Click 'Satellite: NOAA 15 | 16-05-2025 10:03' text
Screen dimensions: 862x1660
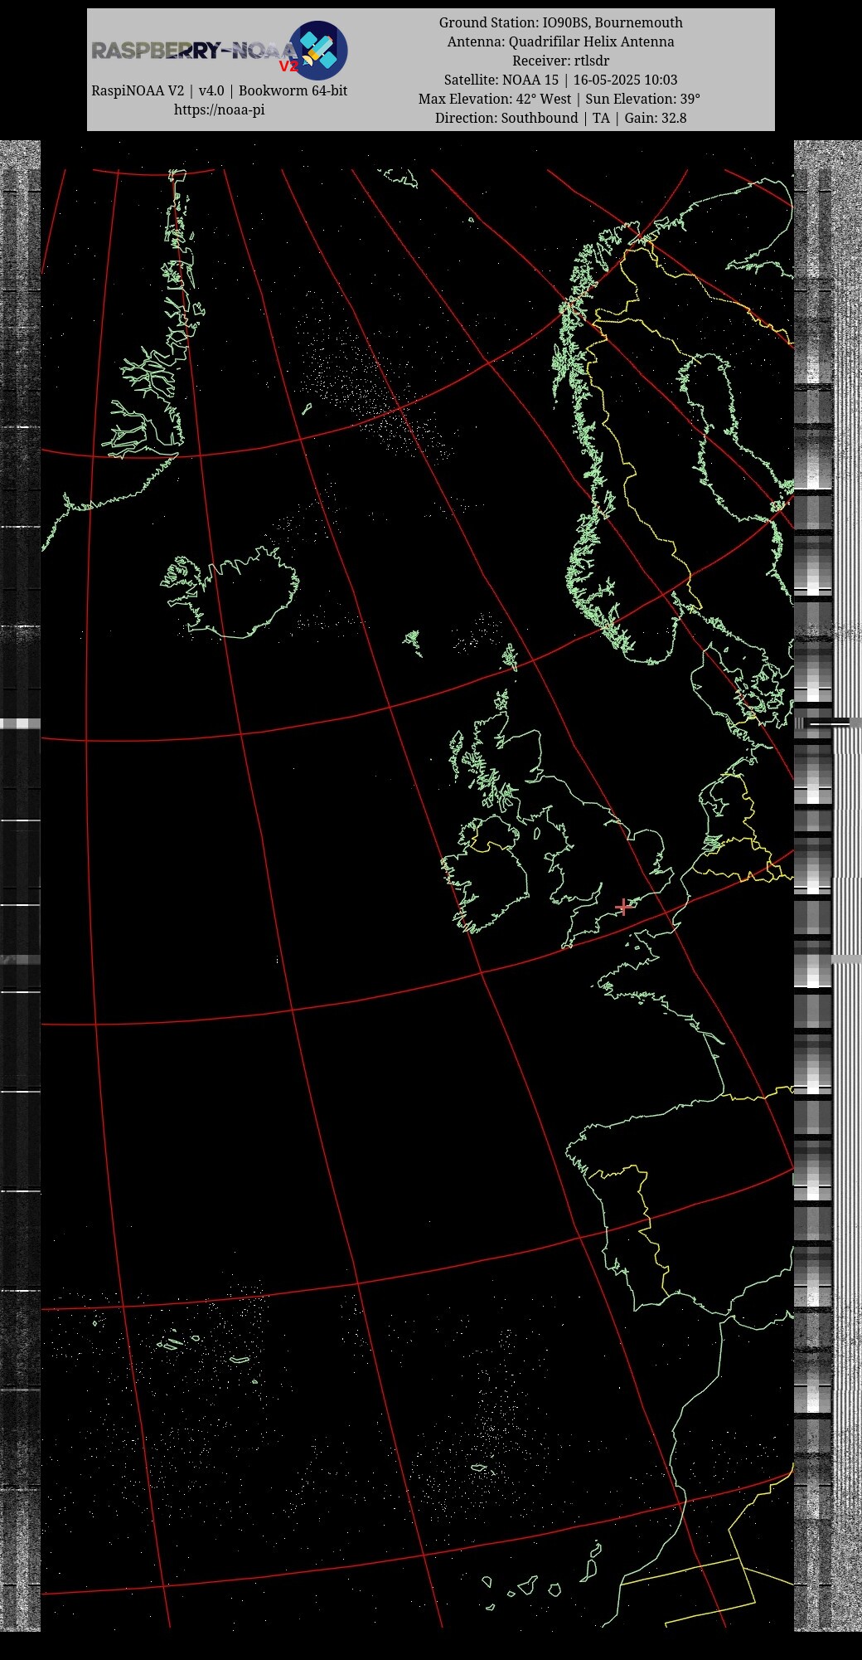pyautogui.click(x=560, y=80)
